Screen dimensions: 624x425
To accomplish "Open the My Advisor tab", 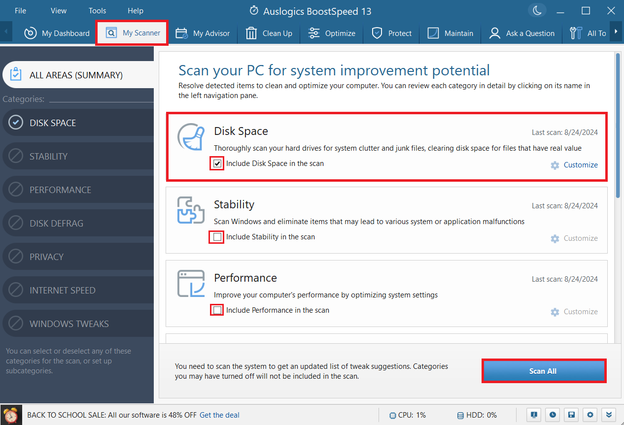I will pos(203,33).
